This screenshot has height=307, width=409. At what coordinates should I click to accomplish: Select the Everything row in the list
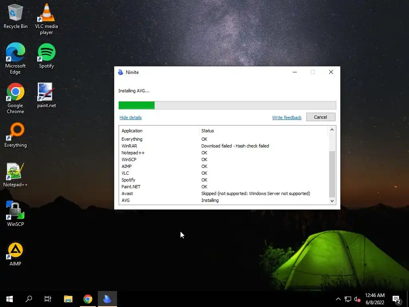click(224, 139)
